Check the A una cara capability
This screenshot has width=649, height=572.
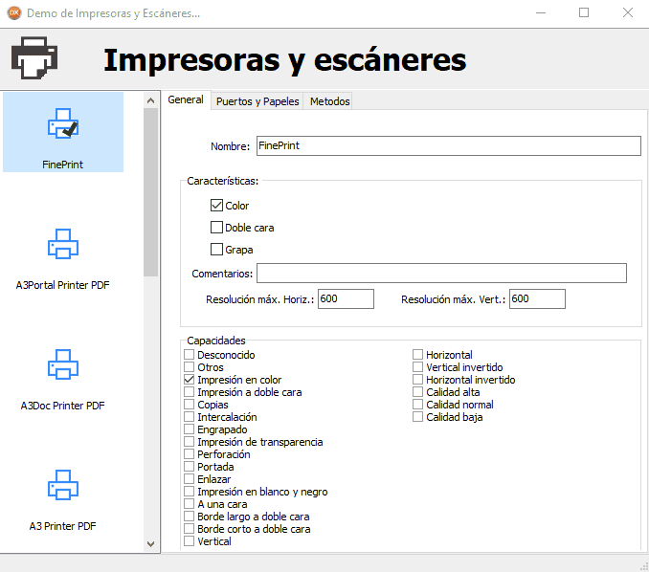[189, 504]
